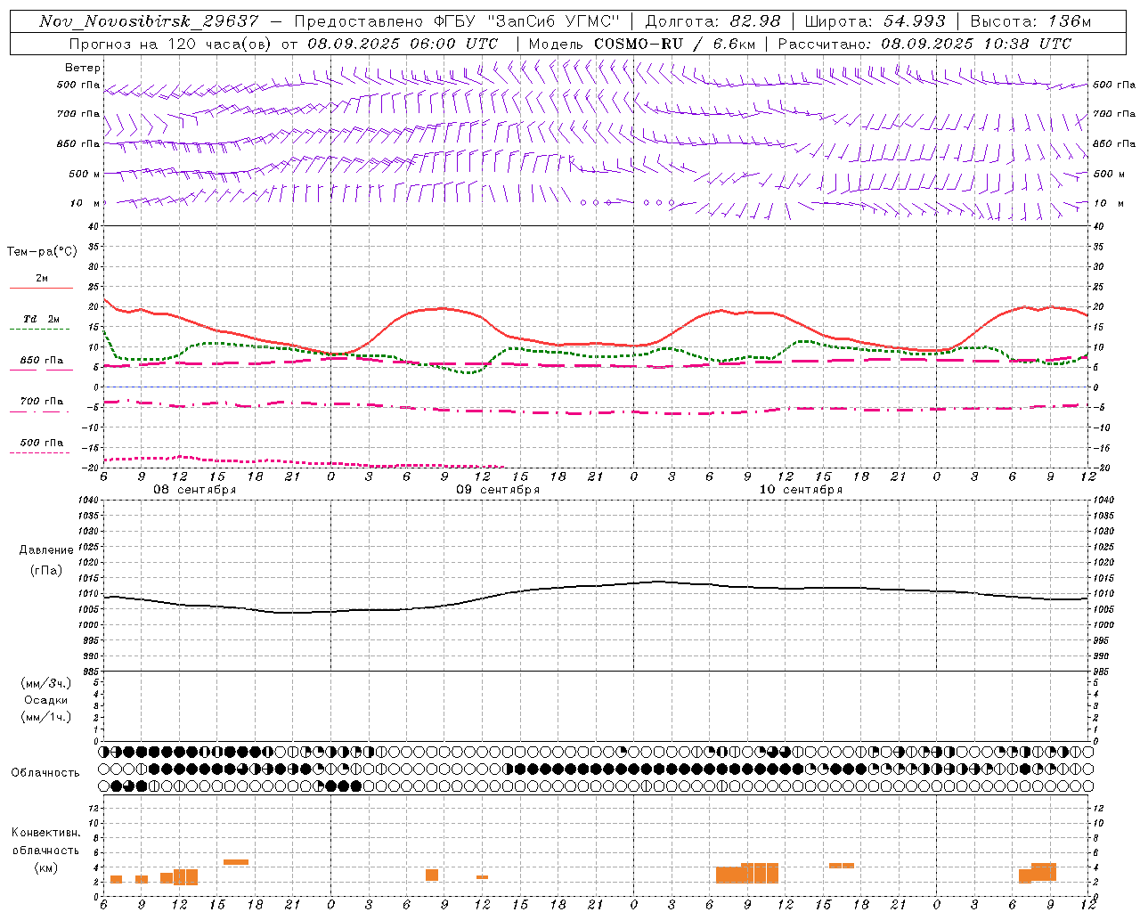
Task: Click the "10 сентября" date label
Action: coord(801,490)
